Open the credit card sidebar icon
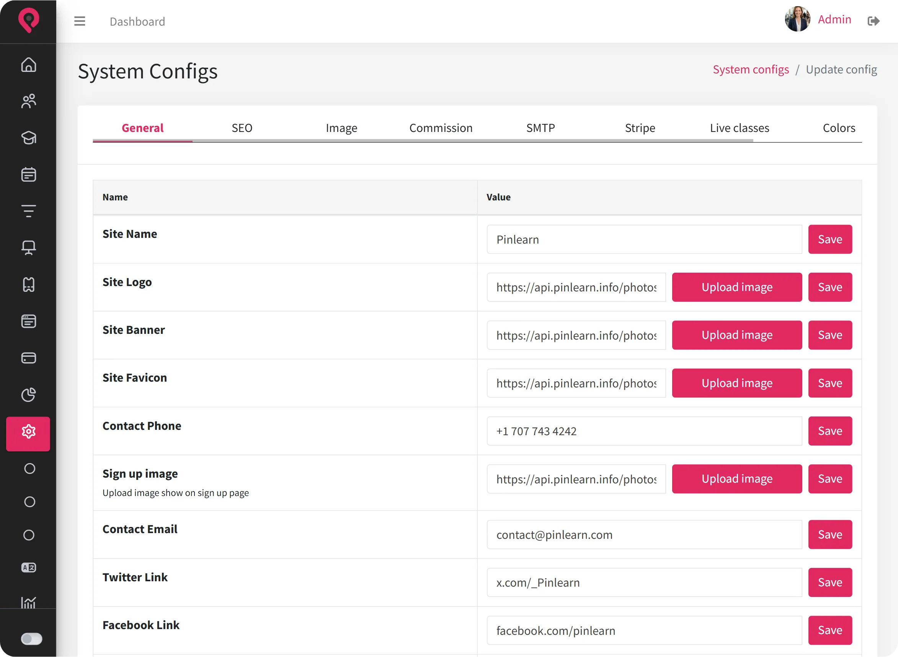Screen dimensions: 898x657 click(x=29, y=358)
